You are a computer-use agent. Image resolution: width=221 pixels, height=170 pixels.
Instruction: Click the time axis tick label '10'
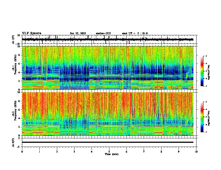196,152
